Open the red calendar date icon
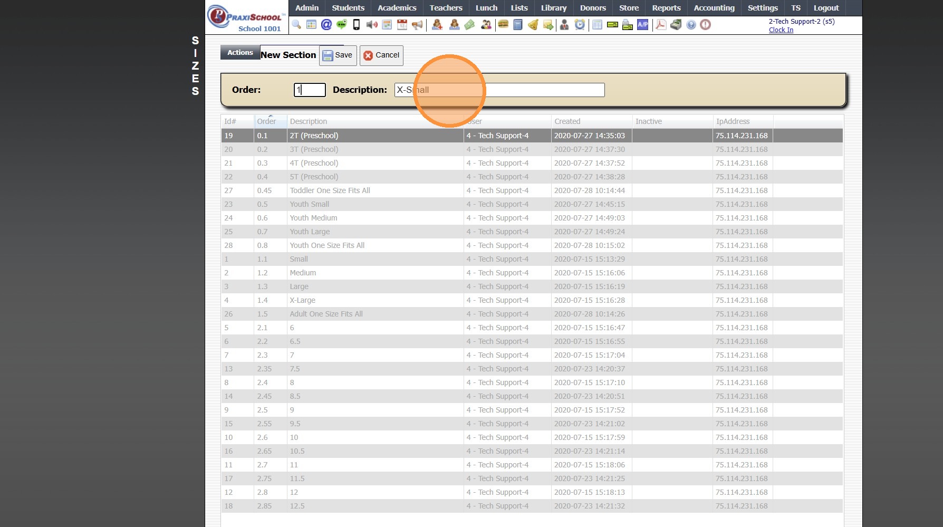Viewport: 943px width, 527px height. coord(402,25)
